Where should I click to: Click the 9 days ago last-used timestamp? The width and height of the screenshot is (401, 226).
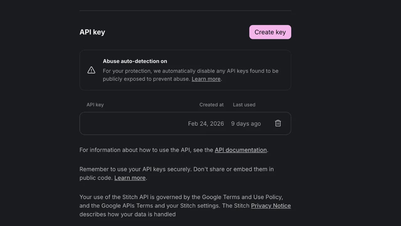click(246, 123)
